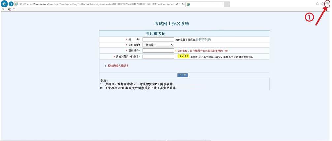
Task: Open the 生僻字列表 link
Action: [x=203, y=39]
